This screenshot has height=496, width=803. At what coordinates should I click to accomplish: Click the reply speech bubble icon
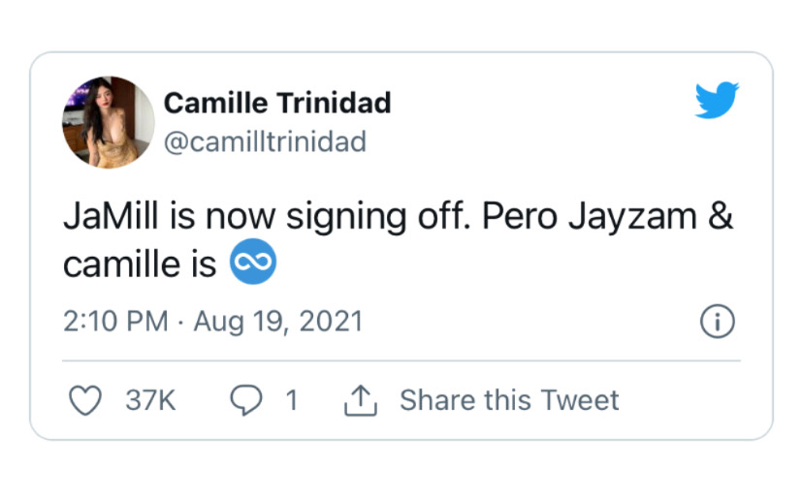pyautogui.click(x=244, y=400)
